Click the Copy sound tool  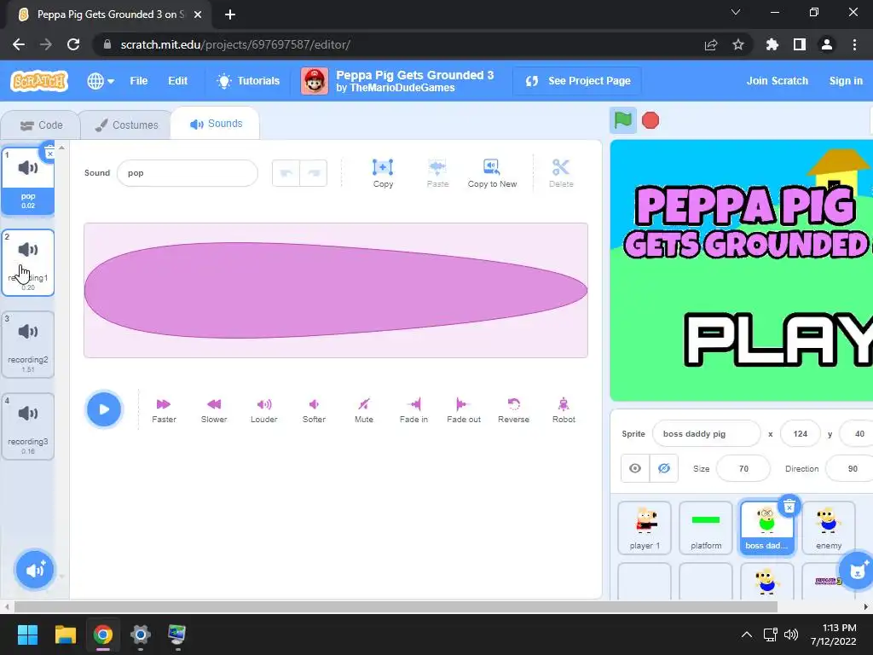(383, 173)
